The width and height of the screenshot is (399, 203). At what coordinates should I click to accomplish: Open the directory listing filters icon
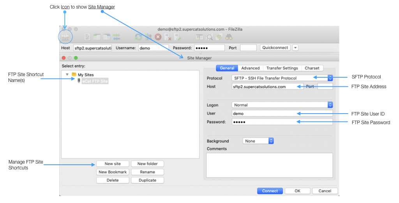(x=199, y=37)
